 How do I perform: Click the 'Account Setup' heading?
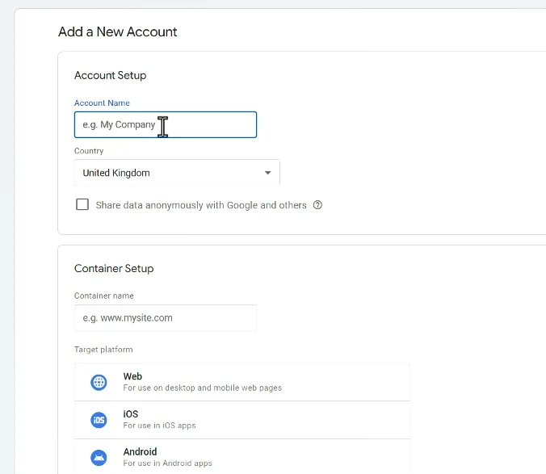point(110,75)
